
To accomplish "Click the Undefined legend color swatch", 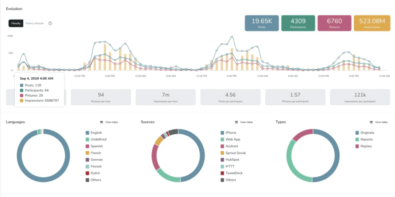I will pyautogui.click(x=88, y=140).
